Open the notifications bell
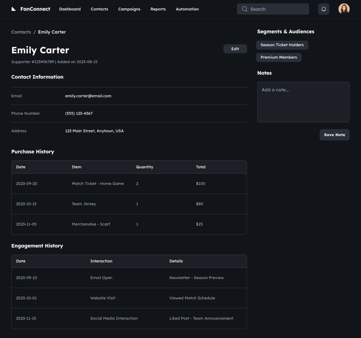Viewport: 361px width, 338px height. [324, 9]
